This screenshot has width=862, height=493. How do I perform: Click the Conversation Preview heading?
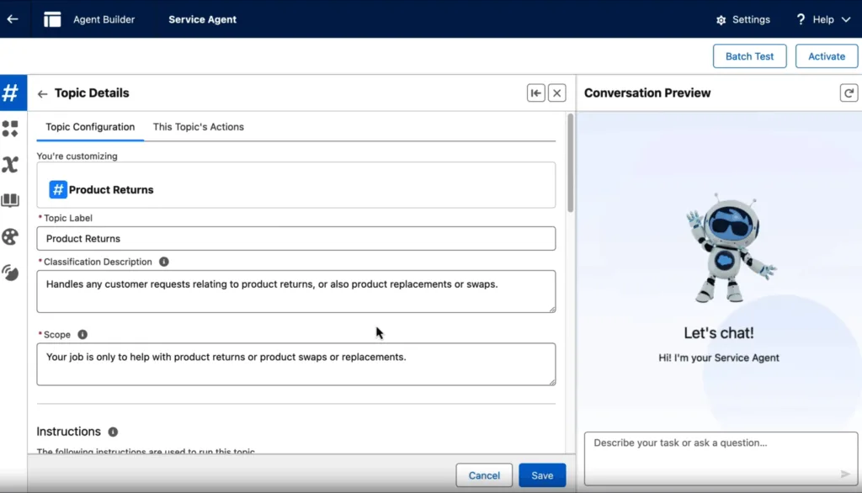[x=647, y=93]
